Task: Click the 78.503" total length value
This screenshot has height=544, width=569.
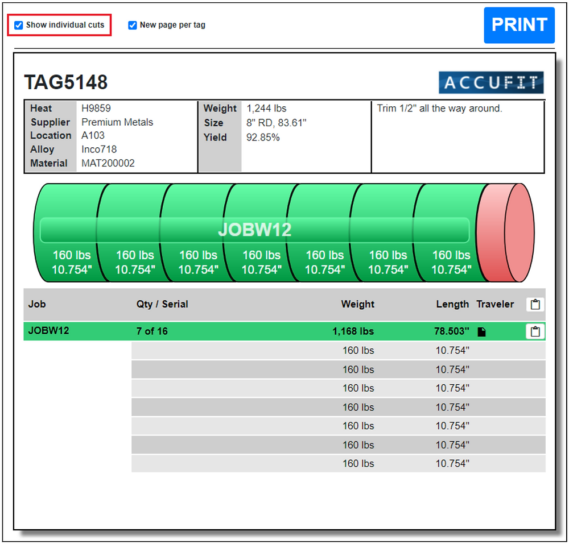Action: pyautogui.click(x=451, y=331)
